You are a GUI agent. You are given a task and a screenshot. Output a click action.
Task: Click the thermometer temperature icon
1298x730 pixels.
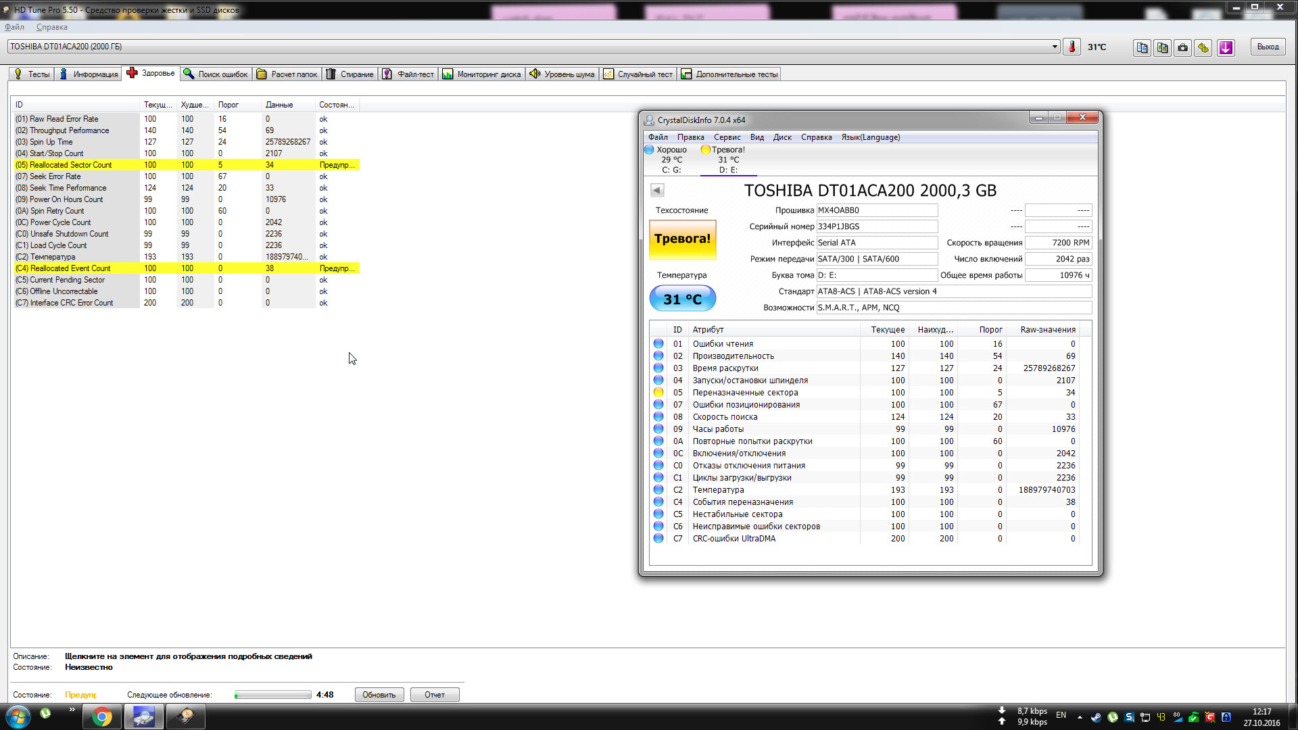1072,47
